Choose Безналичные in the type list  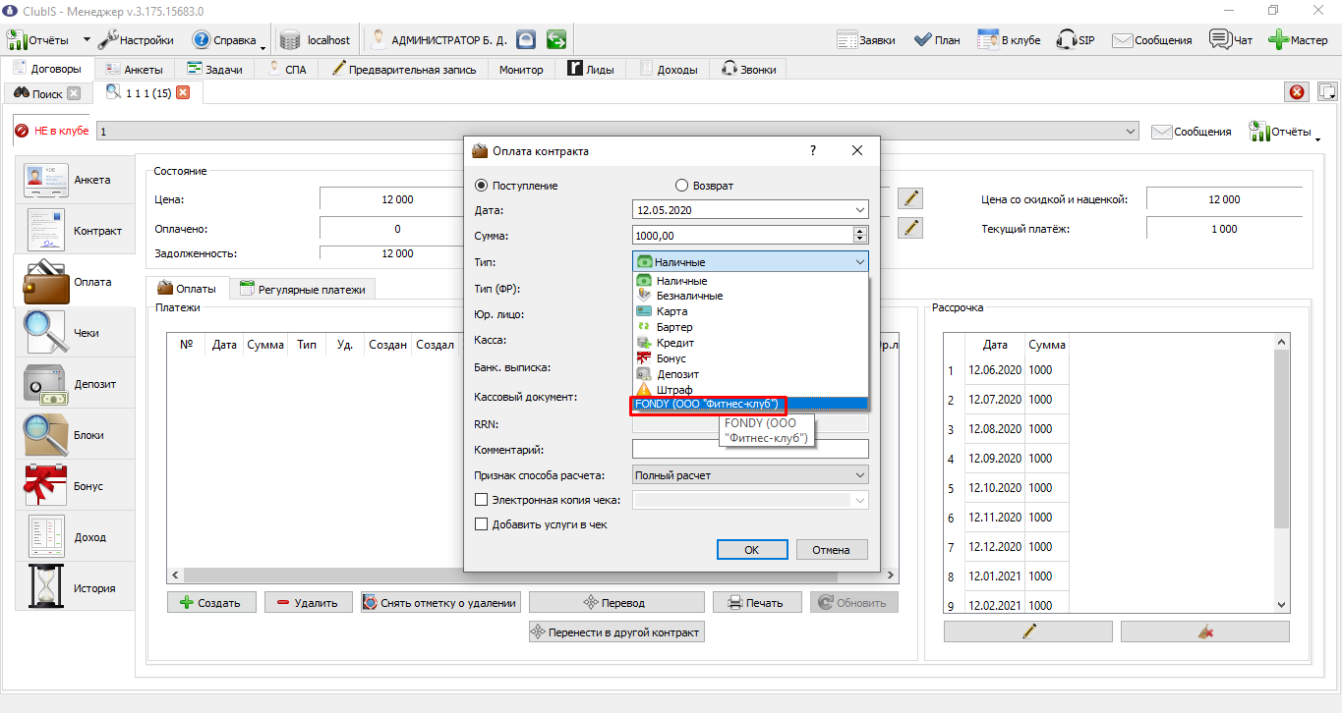coord(750,296)
